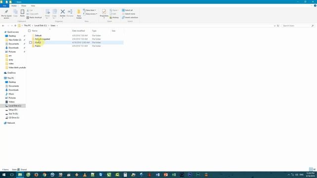Select the Default folder

[38, 36]
